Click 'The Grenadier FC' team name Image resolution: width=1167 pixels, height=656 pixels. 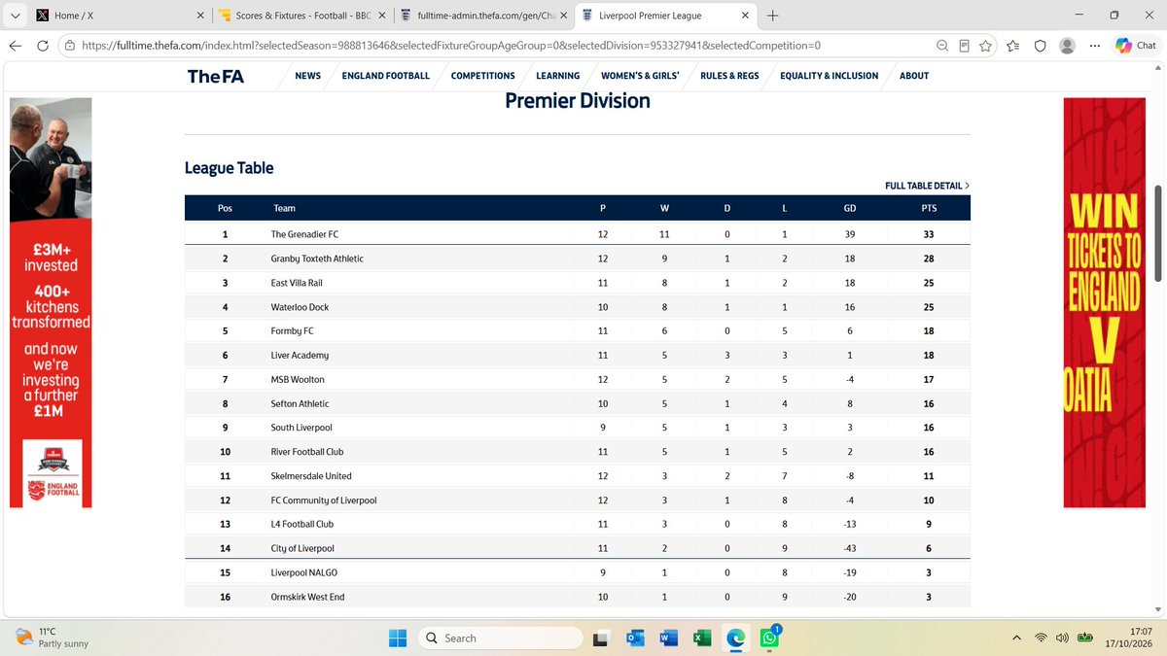pyautogui.click(x=305, y=234)
